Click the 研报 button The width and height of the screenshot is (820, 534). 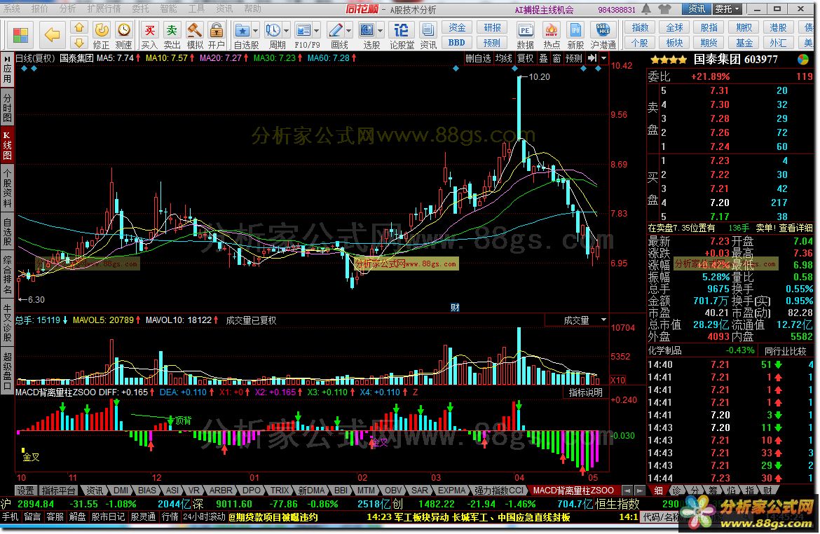click(492, 28)
